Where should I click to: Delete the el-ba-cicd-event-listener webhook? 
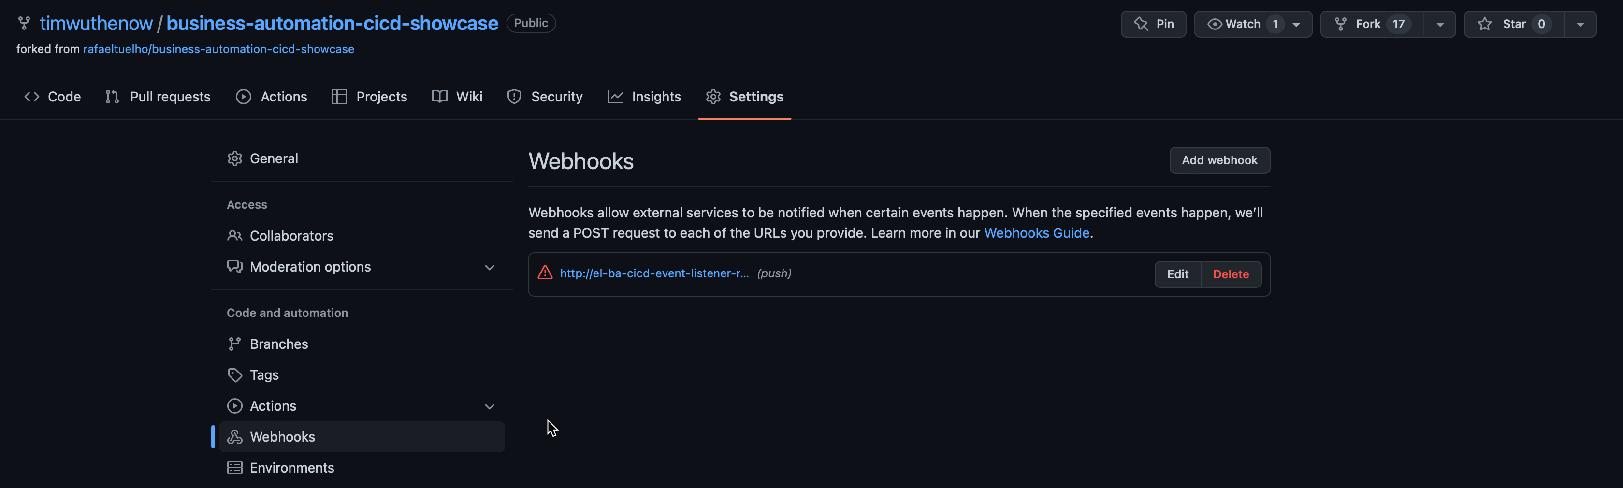1231,274
